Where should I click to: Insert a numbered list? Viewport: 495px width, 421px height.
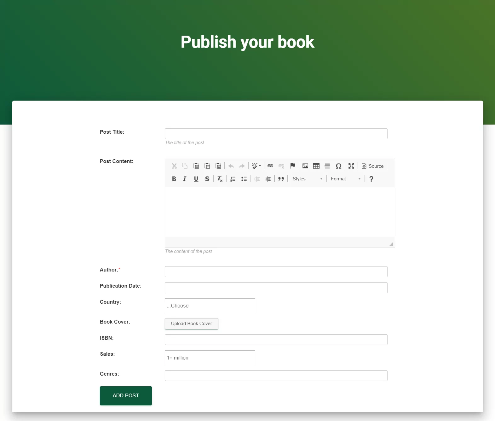(x=233, y=179)
